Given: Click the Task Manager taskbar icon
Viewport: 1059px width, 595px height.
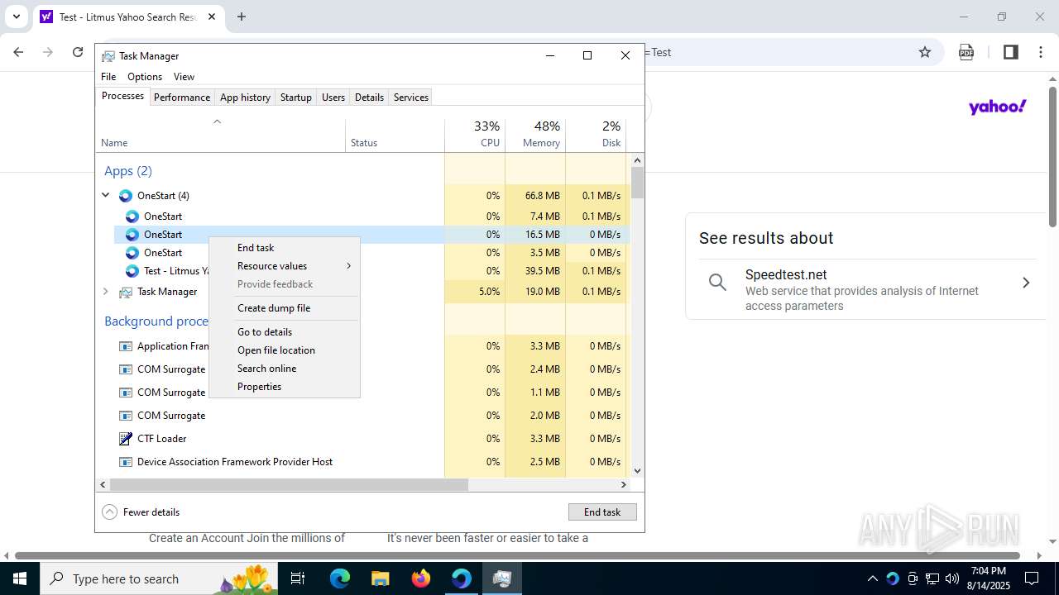Looking at the screenshot, I should tap(501, 578).
